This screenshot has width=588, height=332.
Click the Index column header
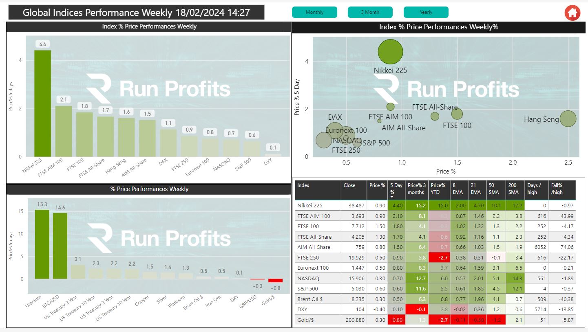(x=303, y=186)
